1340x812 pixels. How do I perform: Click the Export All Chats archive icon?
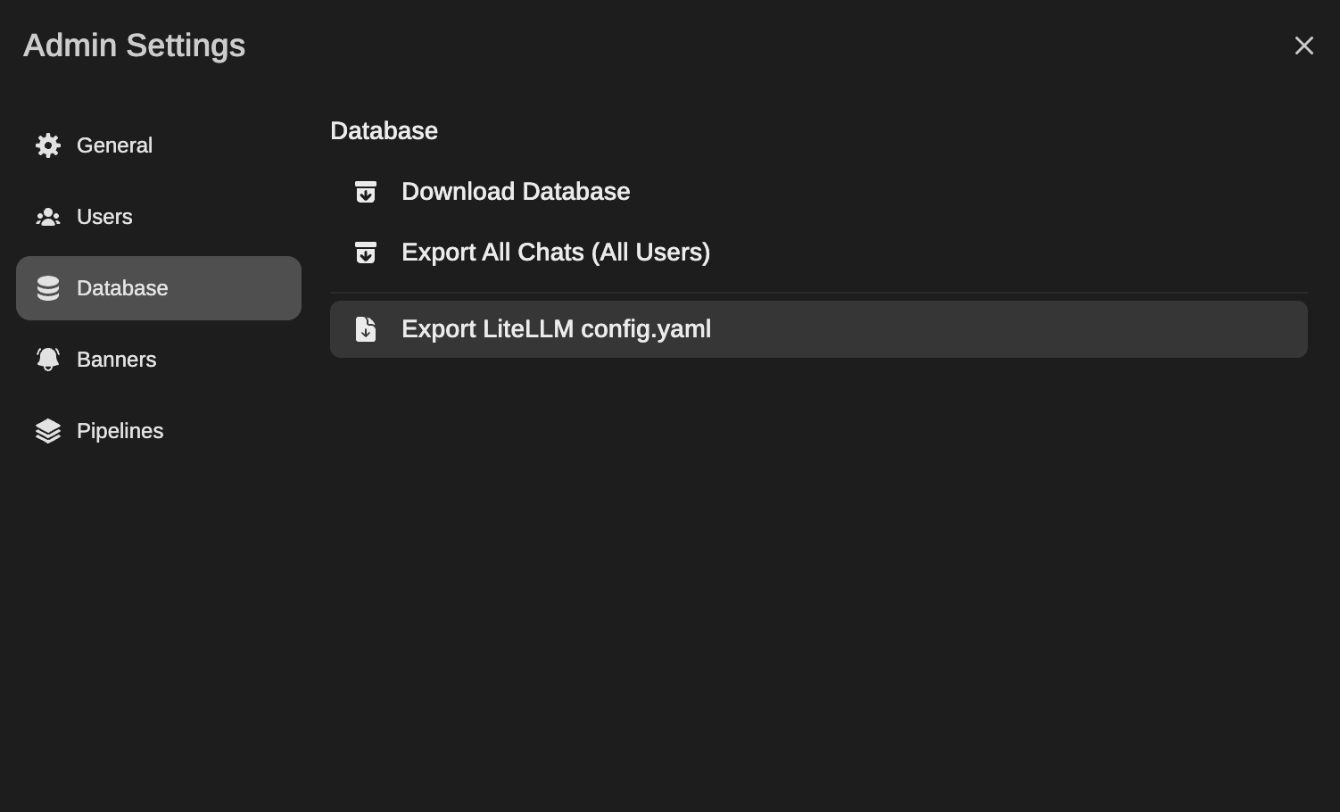tap(366, 253)
